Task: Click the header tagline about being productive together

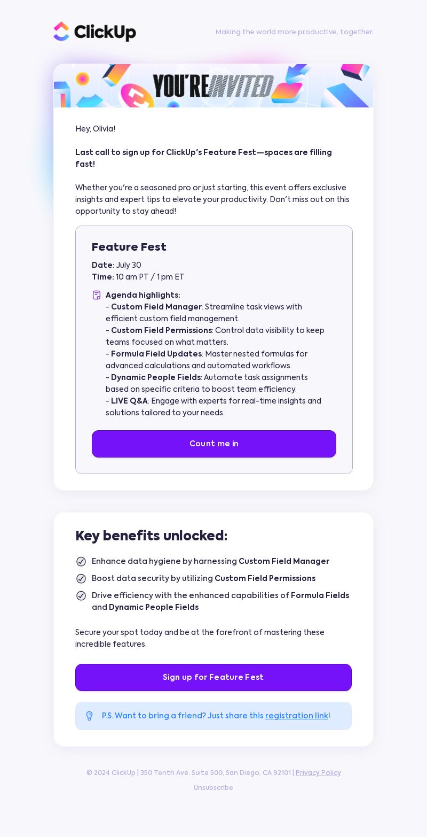Action: tap(295, 32)
